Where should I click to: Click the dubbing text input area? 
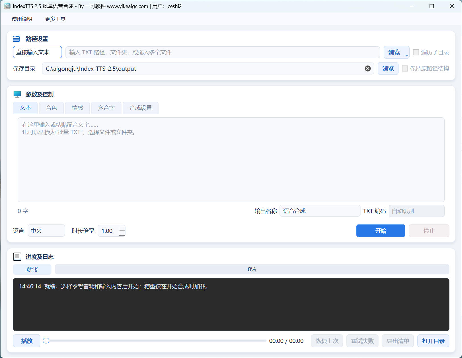(231, 160)
